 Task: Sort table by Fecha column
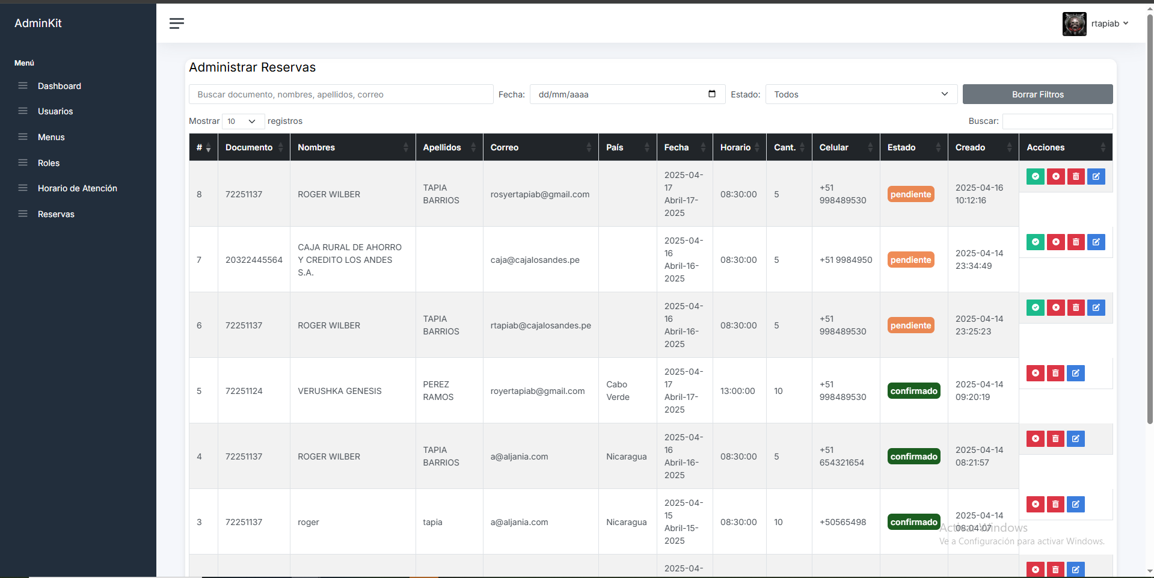coord(685,147)
